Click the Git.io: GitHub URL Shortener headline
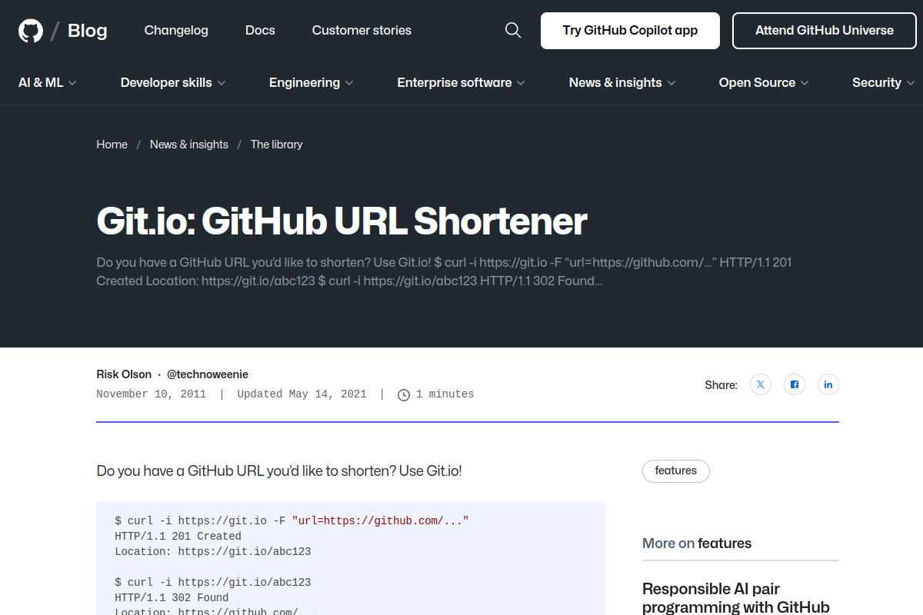 pyautogui.click(x=342, y=221)
